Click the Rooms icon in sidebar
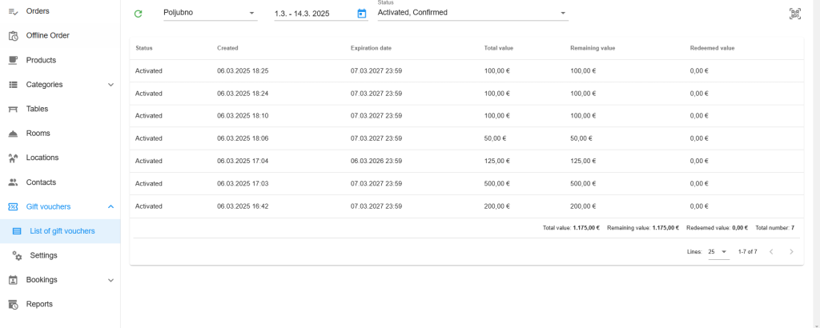 point(14,133)
